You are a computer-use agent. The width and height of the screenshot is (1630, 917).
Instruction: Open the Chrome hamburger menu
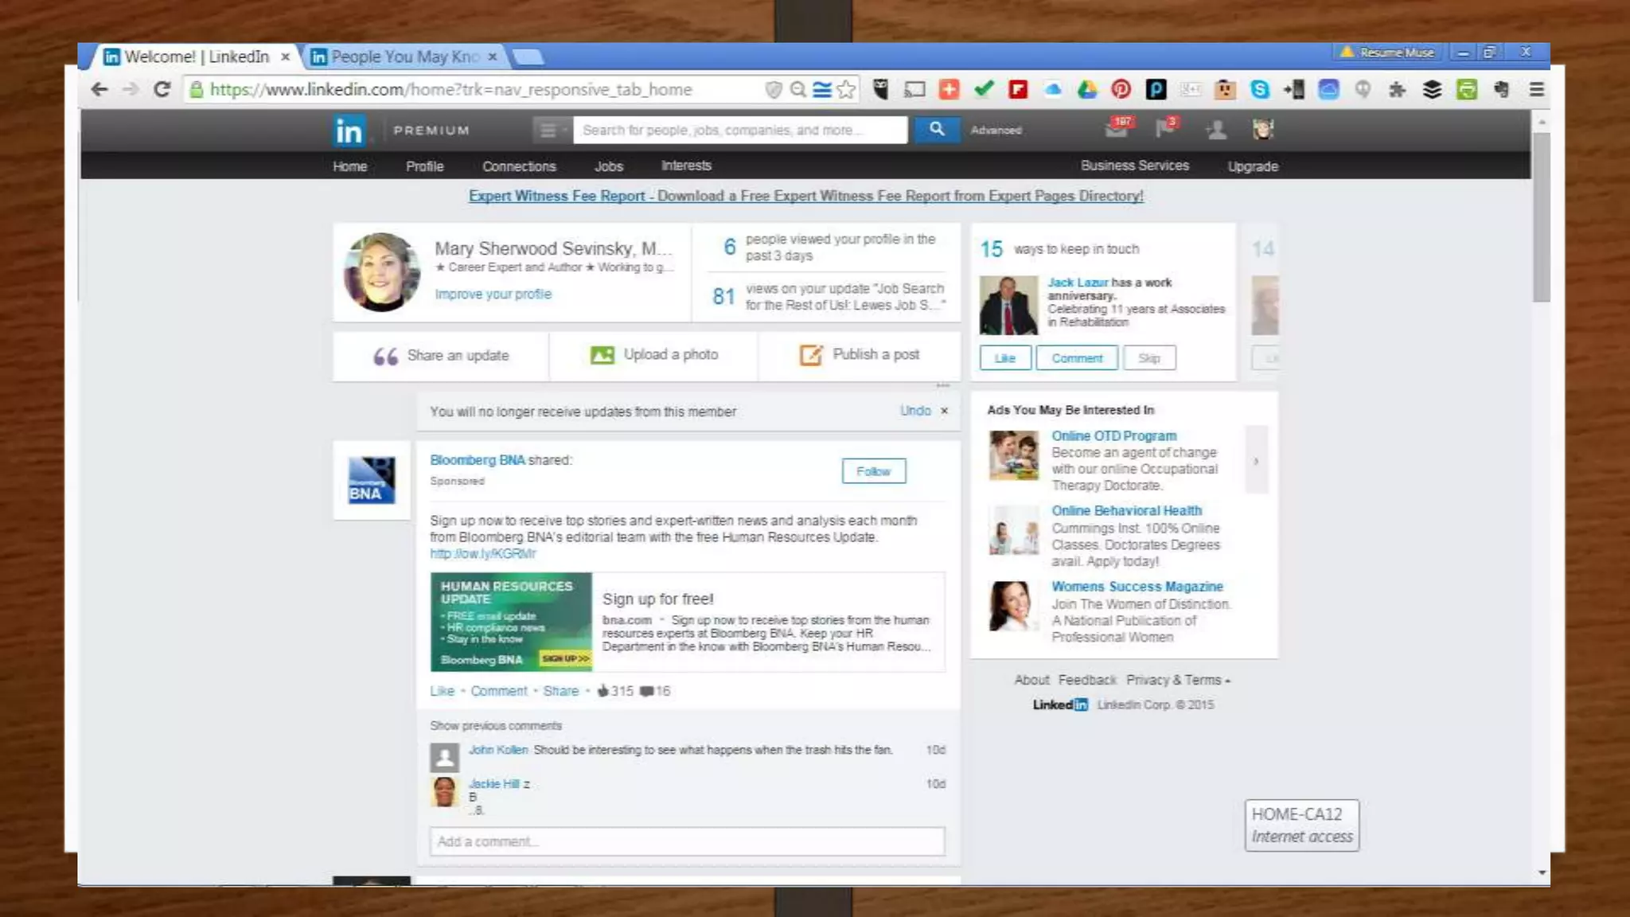[1536, 89]
